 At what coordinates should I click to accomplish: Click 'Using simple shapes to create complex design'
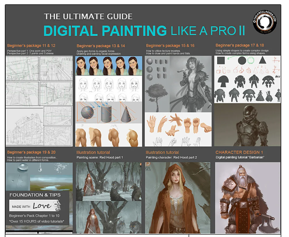point(242,50)
